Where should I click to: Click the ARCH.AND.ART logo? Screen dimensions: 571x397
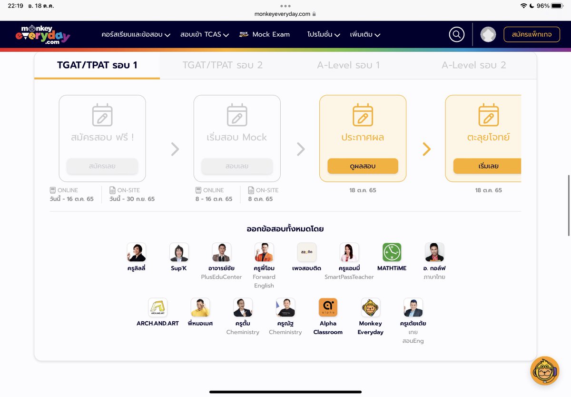(x=158, y=308)
